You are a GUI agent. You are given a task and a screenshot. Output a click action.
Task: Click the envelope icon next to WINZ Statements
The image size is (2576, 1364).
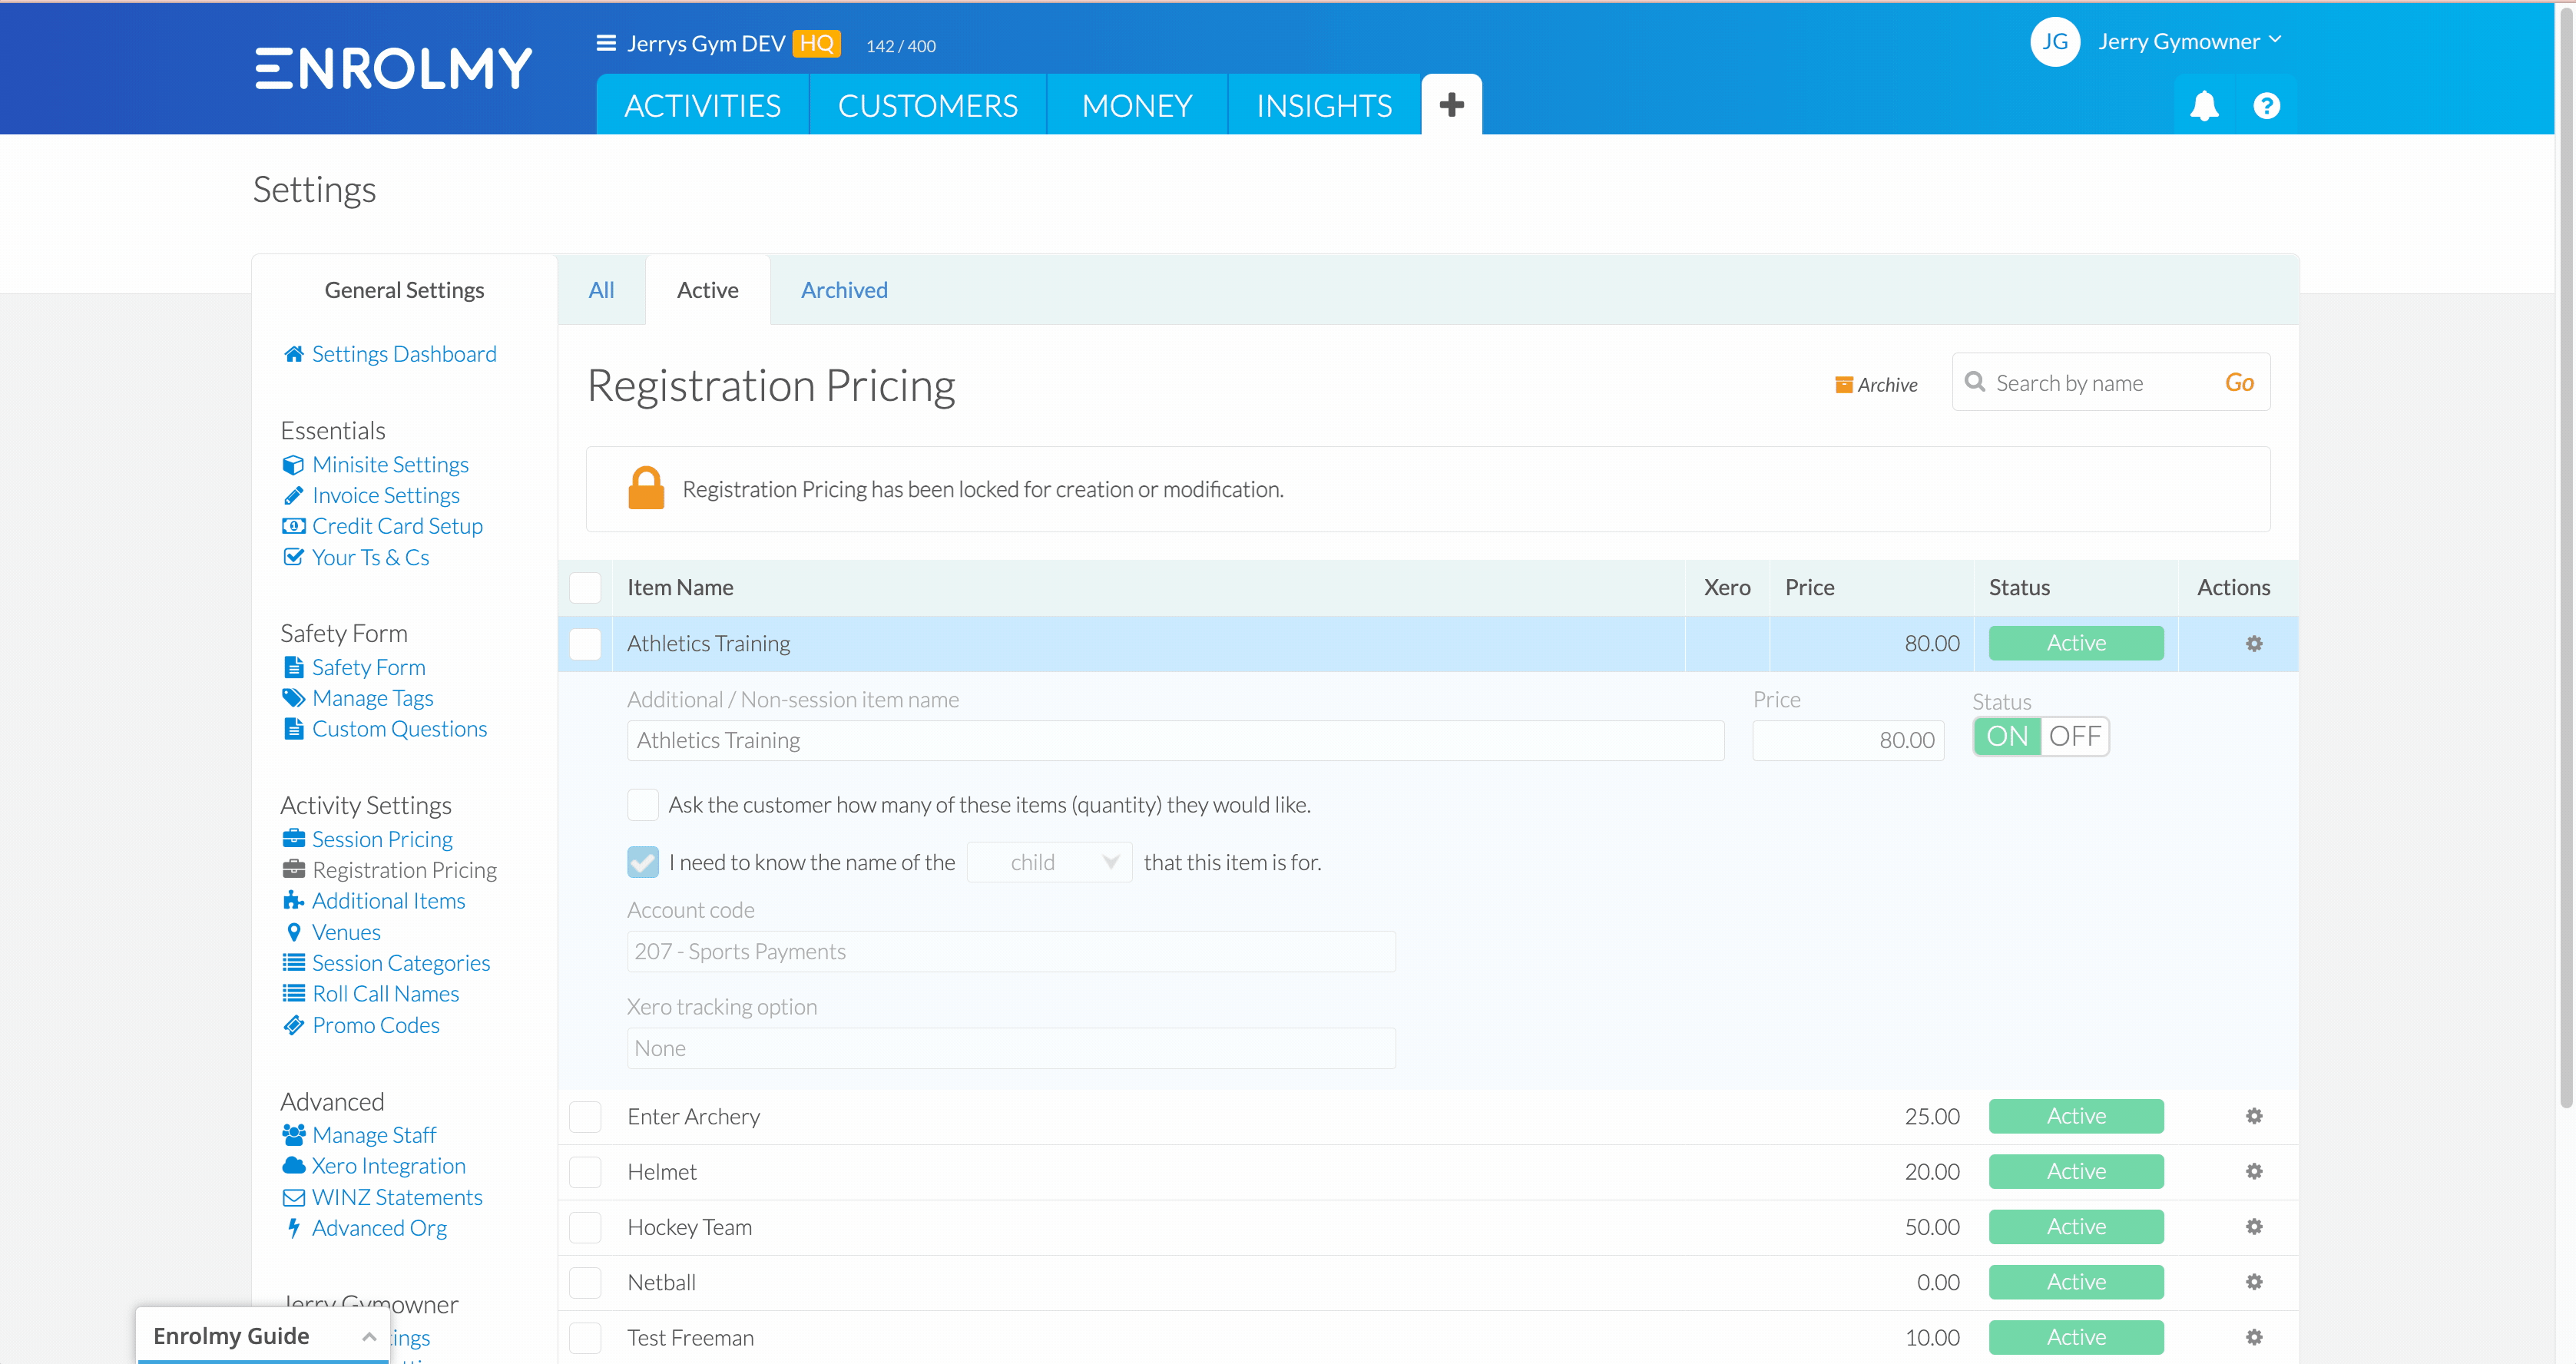(x=293, y=1197)
